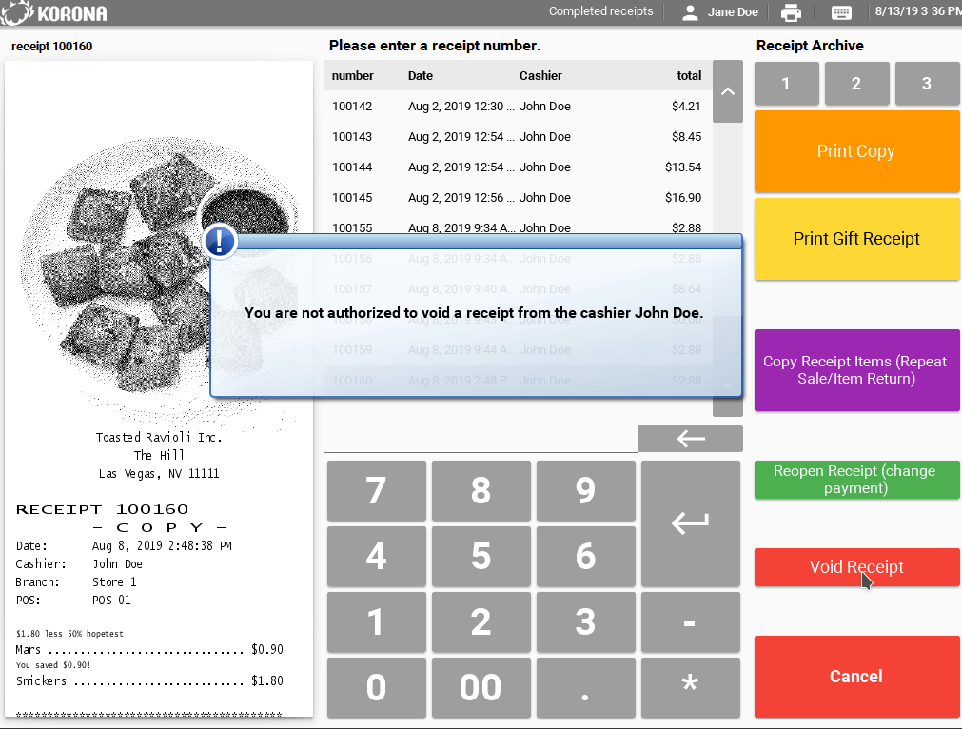Tap keypad digit 0
Screen dimensions: 962x729
(377, 687)
